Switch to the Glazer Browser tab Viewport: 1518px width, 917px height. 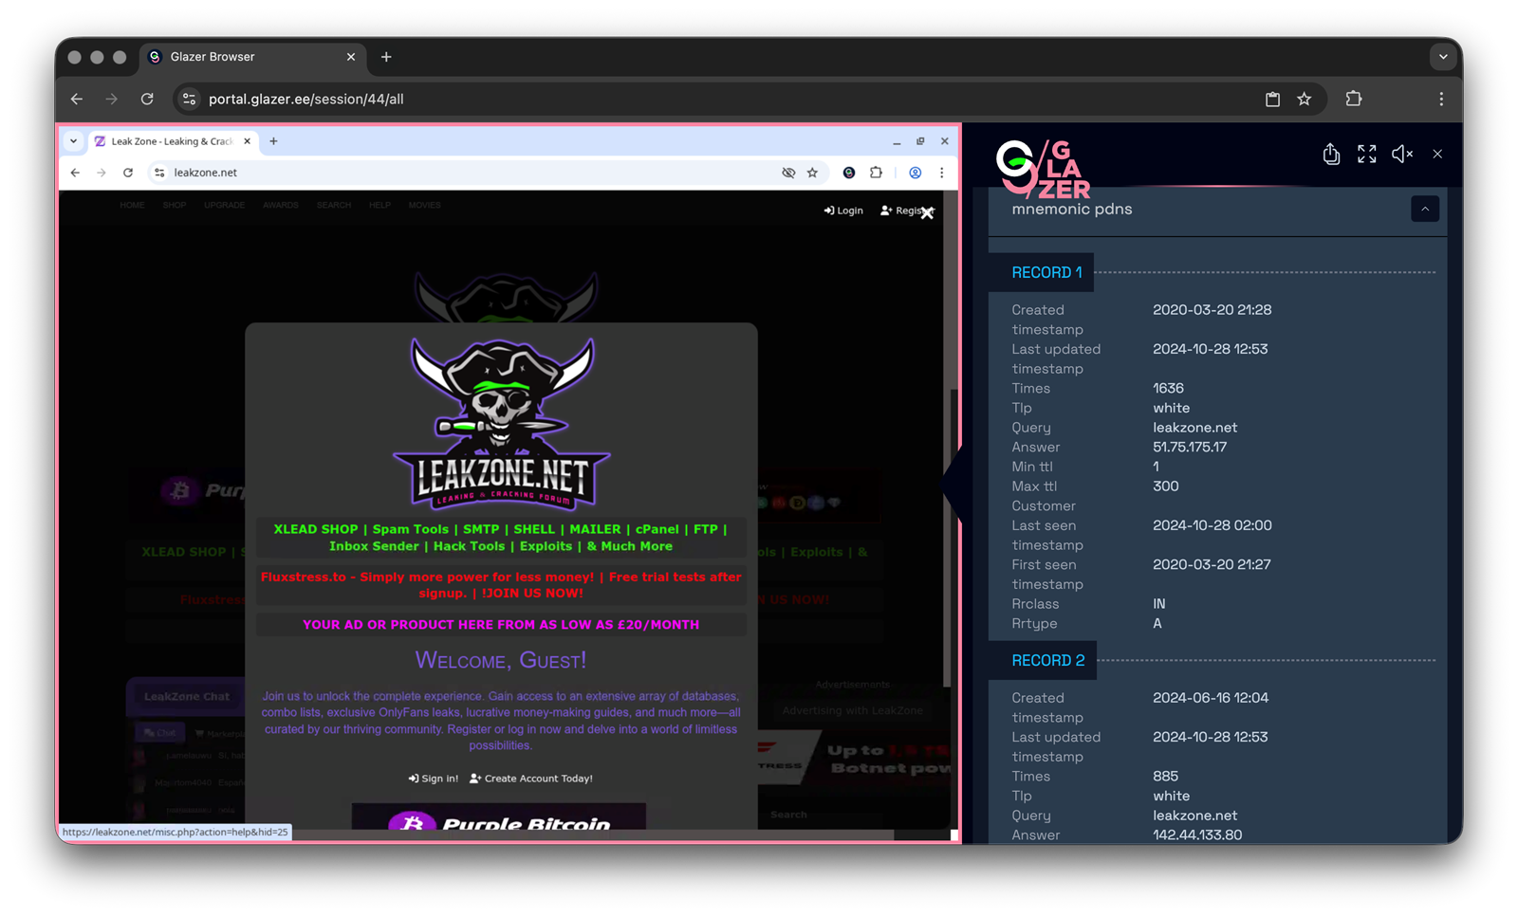click(247, 57)
